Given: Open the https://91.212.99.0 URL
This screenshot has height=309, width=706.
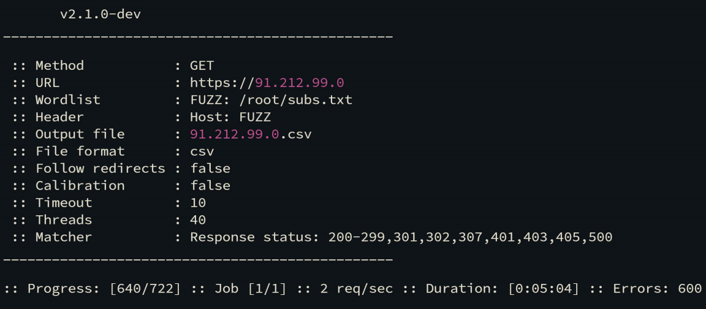Looking at the screenshot, I should (271, 82).
